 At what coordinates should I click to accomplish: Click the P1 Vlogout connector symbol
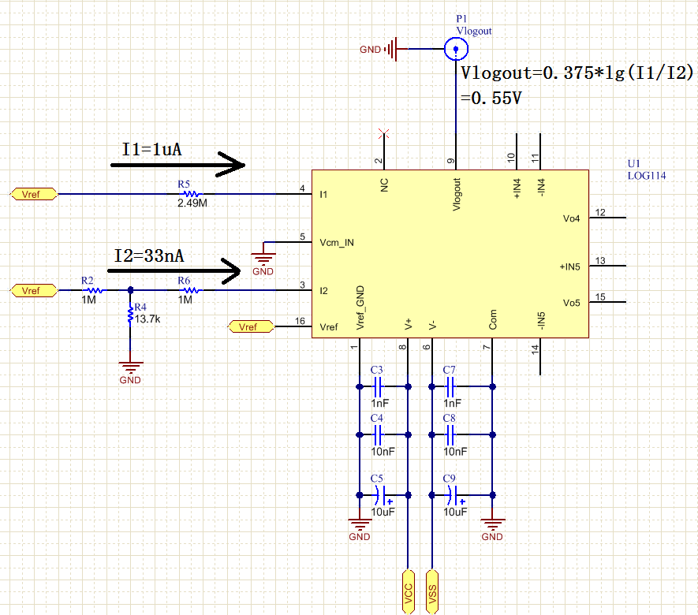click(x=456, y=49)
